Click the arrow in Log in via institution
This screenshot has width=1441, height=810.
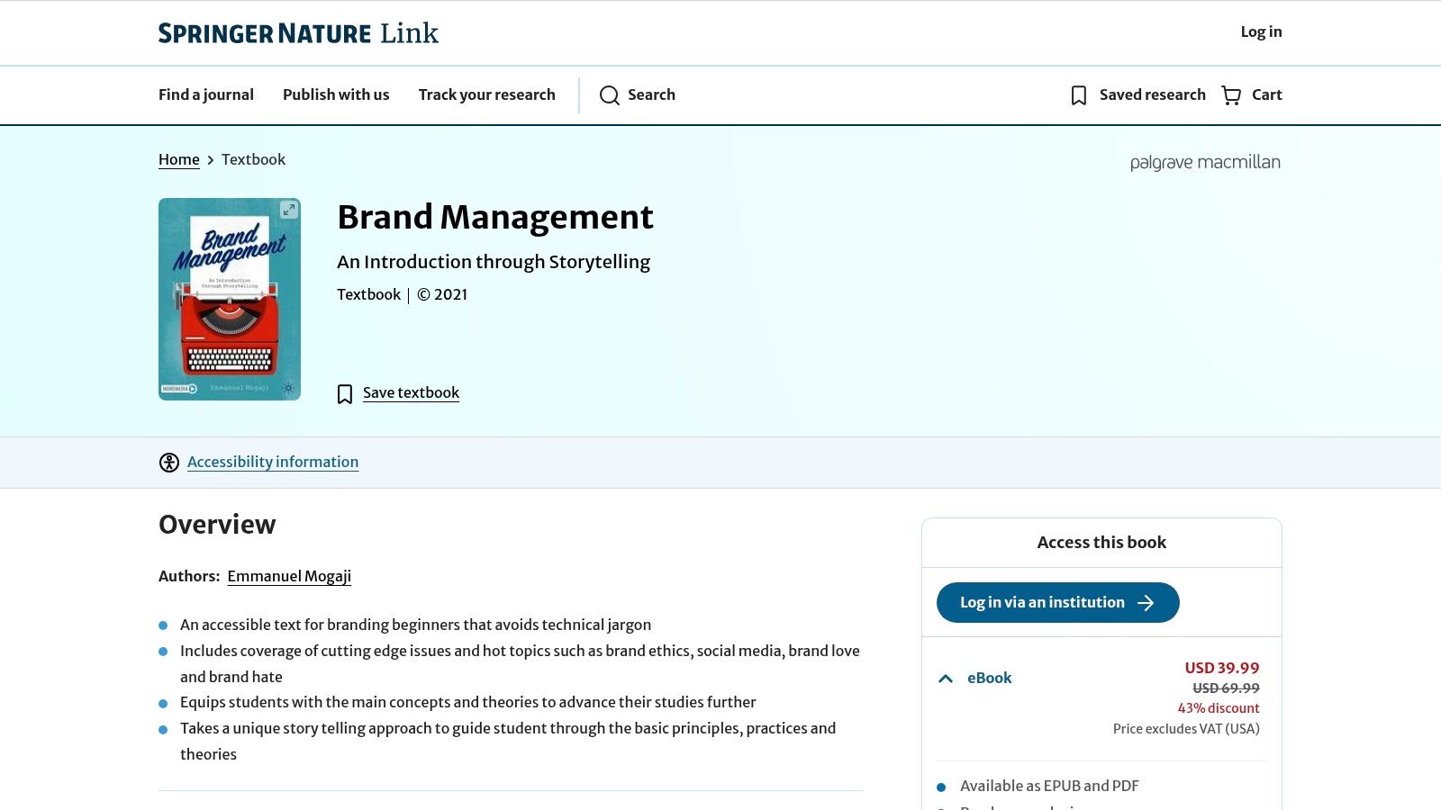tap(1146, 603)
